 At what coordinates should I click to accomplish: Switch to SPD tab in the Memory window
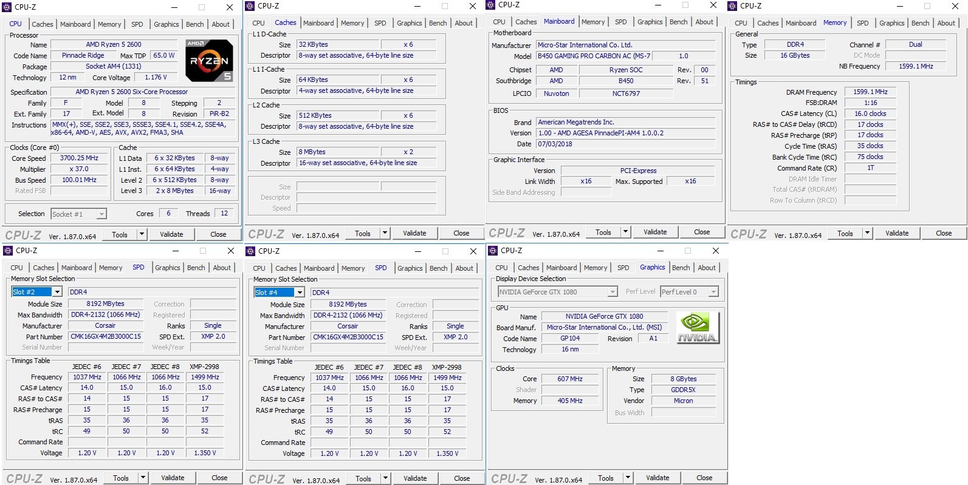863,23
